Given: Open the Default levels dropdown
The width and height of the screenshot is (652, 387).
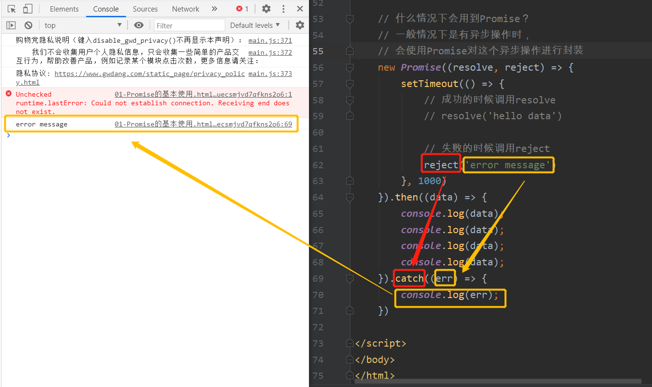Looking at the screenshot, I should click(x=255, y=25).
